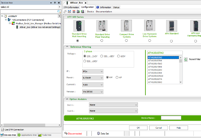This screenshot has width=201, height=138.
Task: Select the Standard Drive Wall Mounting image
Action: [79, 26]
